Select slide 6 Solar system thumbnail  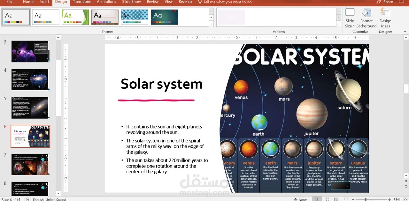(x=30, y=136)
